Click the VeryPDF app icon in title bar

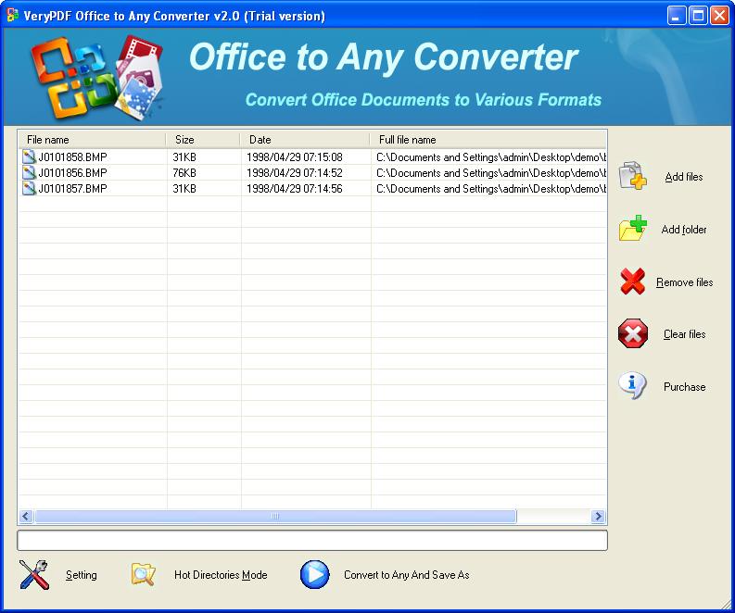[x=13, y=16]
